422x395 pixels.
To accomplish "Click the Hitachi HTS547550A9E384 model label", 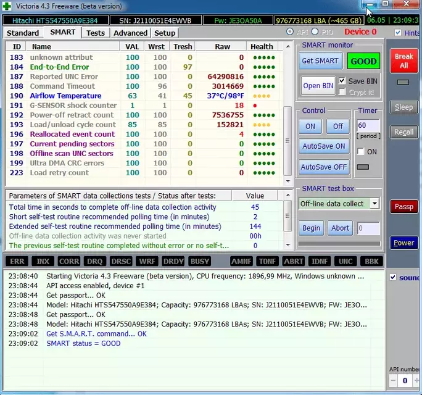I will tap(55, 20).
